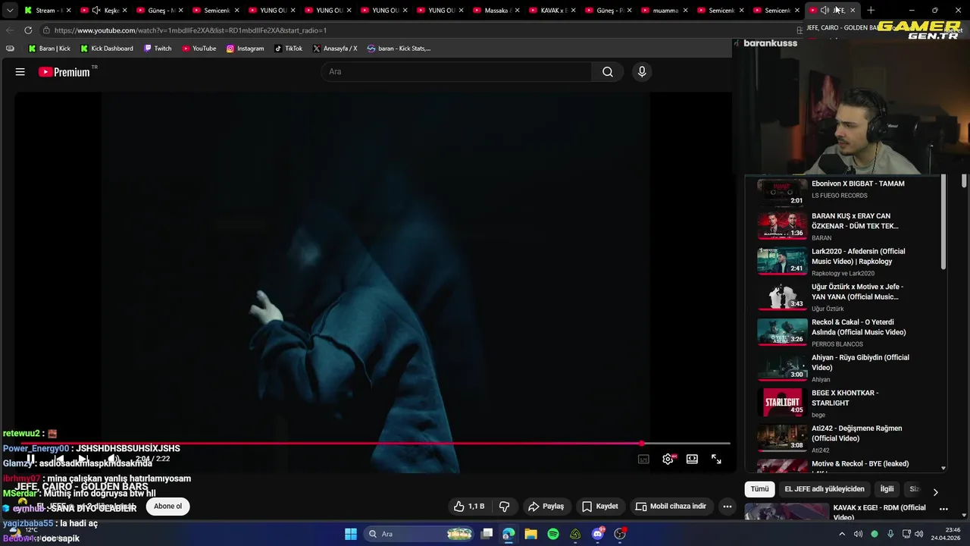The width and height of the screenshot is (970, 546).
Task: Open the Windows Start menu
Action: [351, 534]
